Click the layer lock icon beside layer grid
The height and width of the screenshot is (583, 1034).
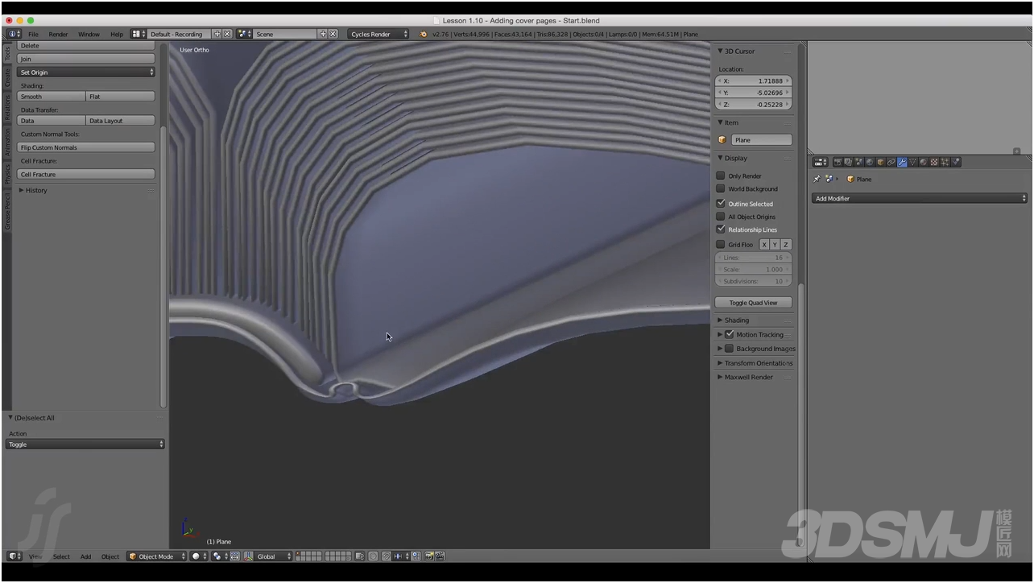click(359, 556)
